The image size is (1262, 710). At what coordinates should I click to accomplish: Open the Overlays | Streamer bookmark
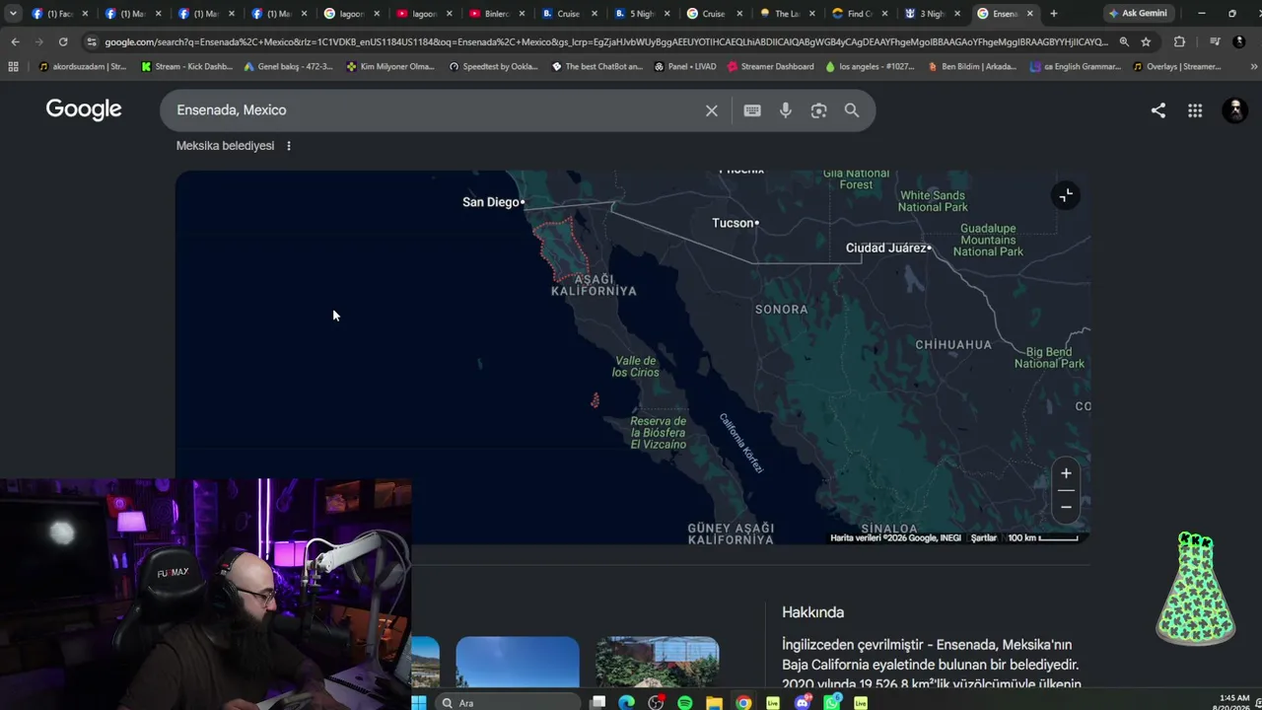(1177, 67)
